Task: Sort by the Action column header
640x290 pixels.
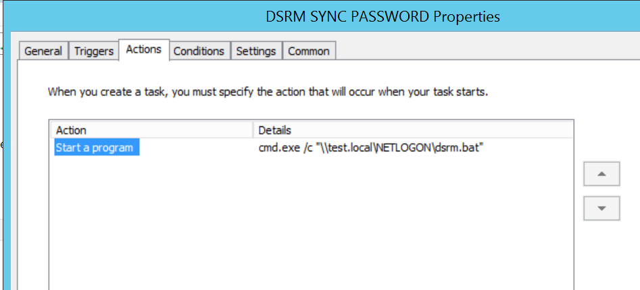Action: click(x=151, y=130)
